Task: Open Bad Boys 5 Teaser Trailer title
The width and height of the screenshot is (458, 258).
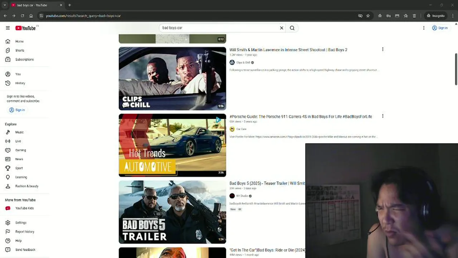Action: [x=267, y=183]
